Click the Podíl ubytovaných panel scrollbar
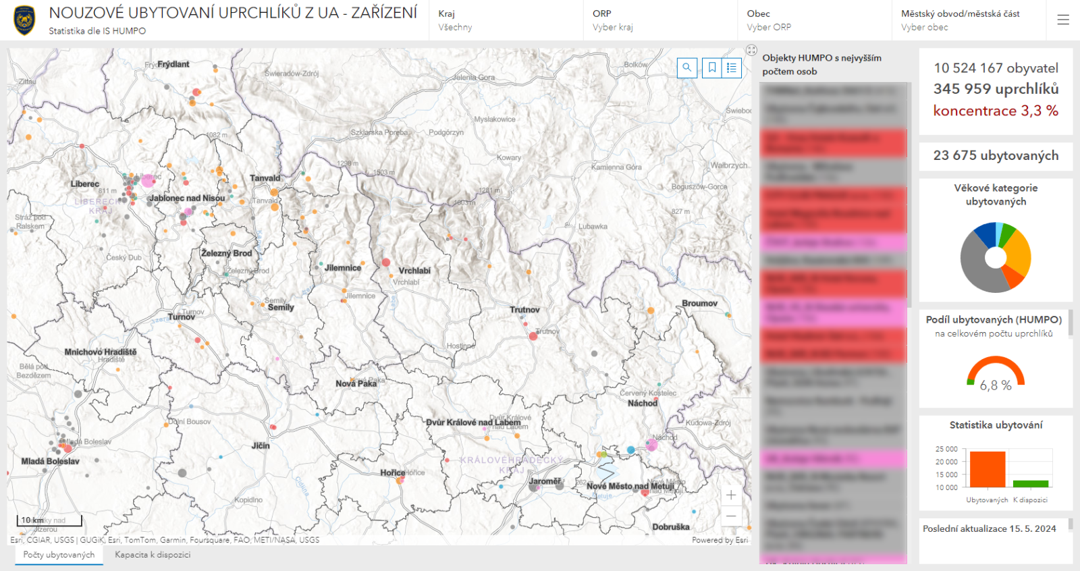The height and width of the screenshot is (571, 1080). point(1071,323)
